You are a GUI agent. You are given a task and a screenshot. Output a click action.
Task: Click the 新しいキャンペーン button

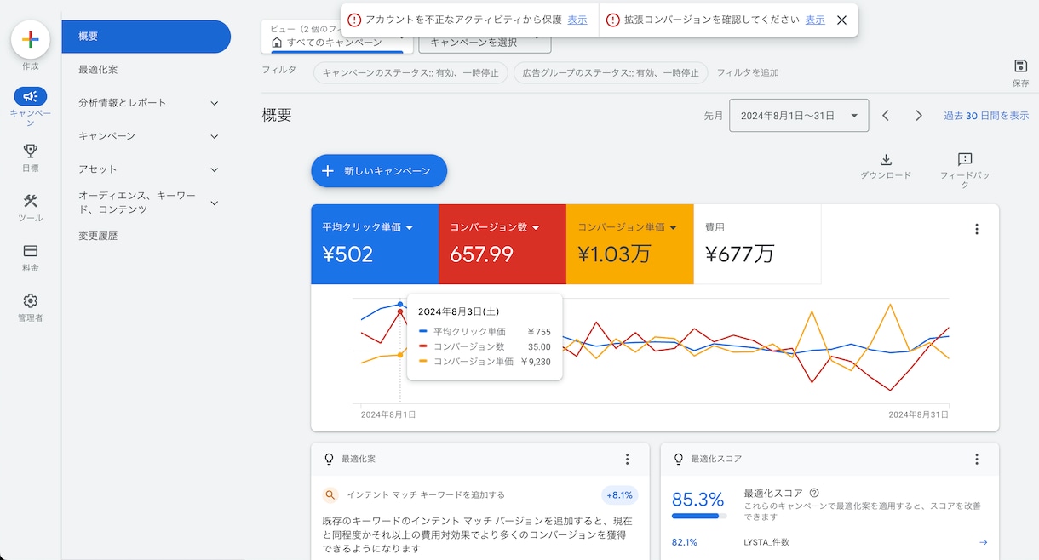click(379, 171)
